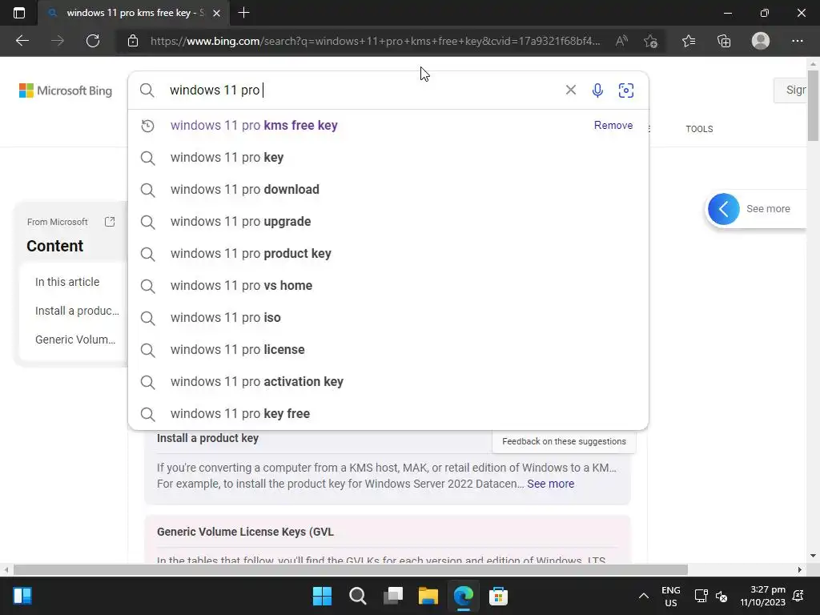Viewport: 820px width, 615px height.
Task: Open visual search camera icon
Action: pos(626,90)
